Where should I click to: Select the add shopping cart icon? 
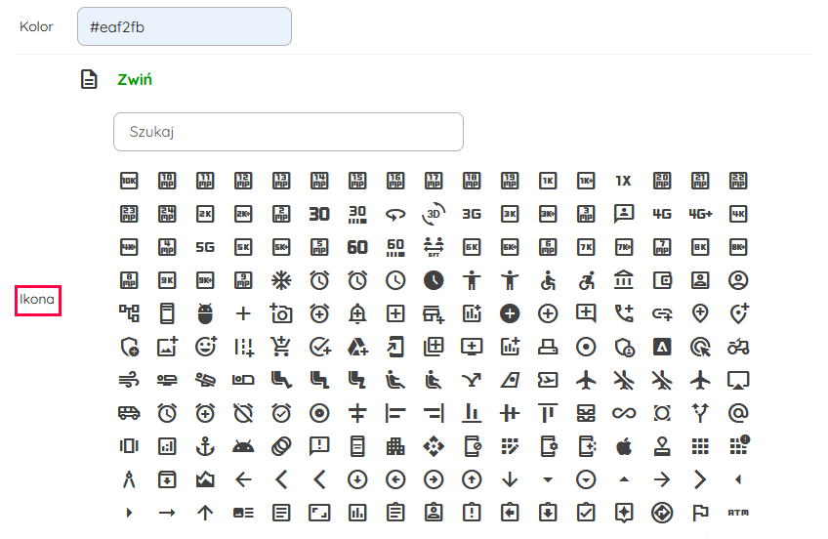pos(281,346)
